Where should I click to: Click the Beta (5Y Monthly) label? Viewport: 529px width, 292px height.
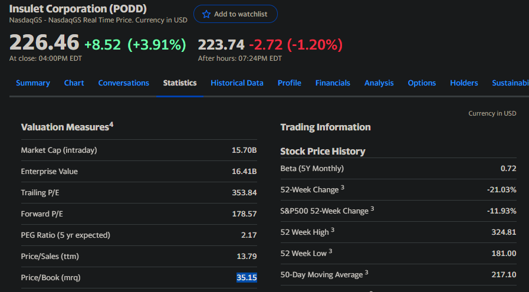(x=312, y=168)
